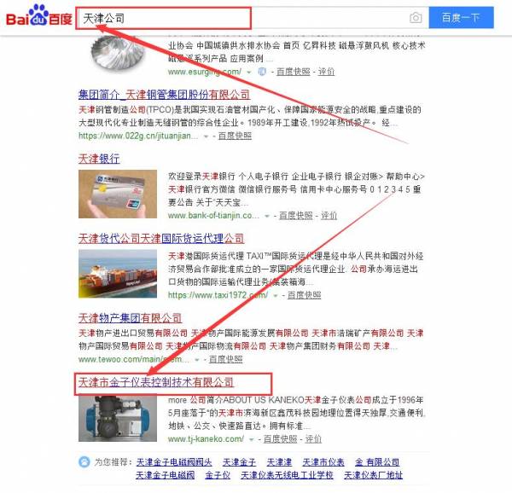Open 集团简介_天津钢管集团股份有限公司 result
Viewport: 512px width, 493px height.
(164, 95)
